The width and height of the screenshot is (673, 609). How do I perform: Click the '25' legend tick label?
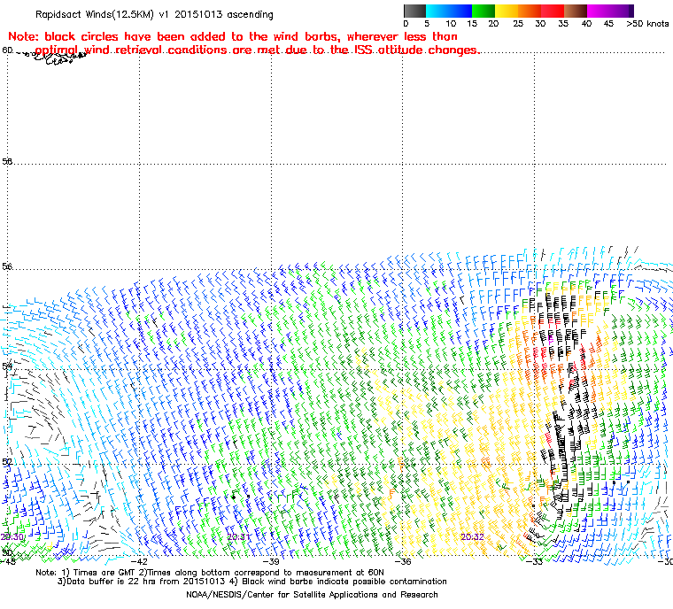(x=518, y=24)
